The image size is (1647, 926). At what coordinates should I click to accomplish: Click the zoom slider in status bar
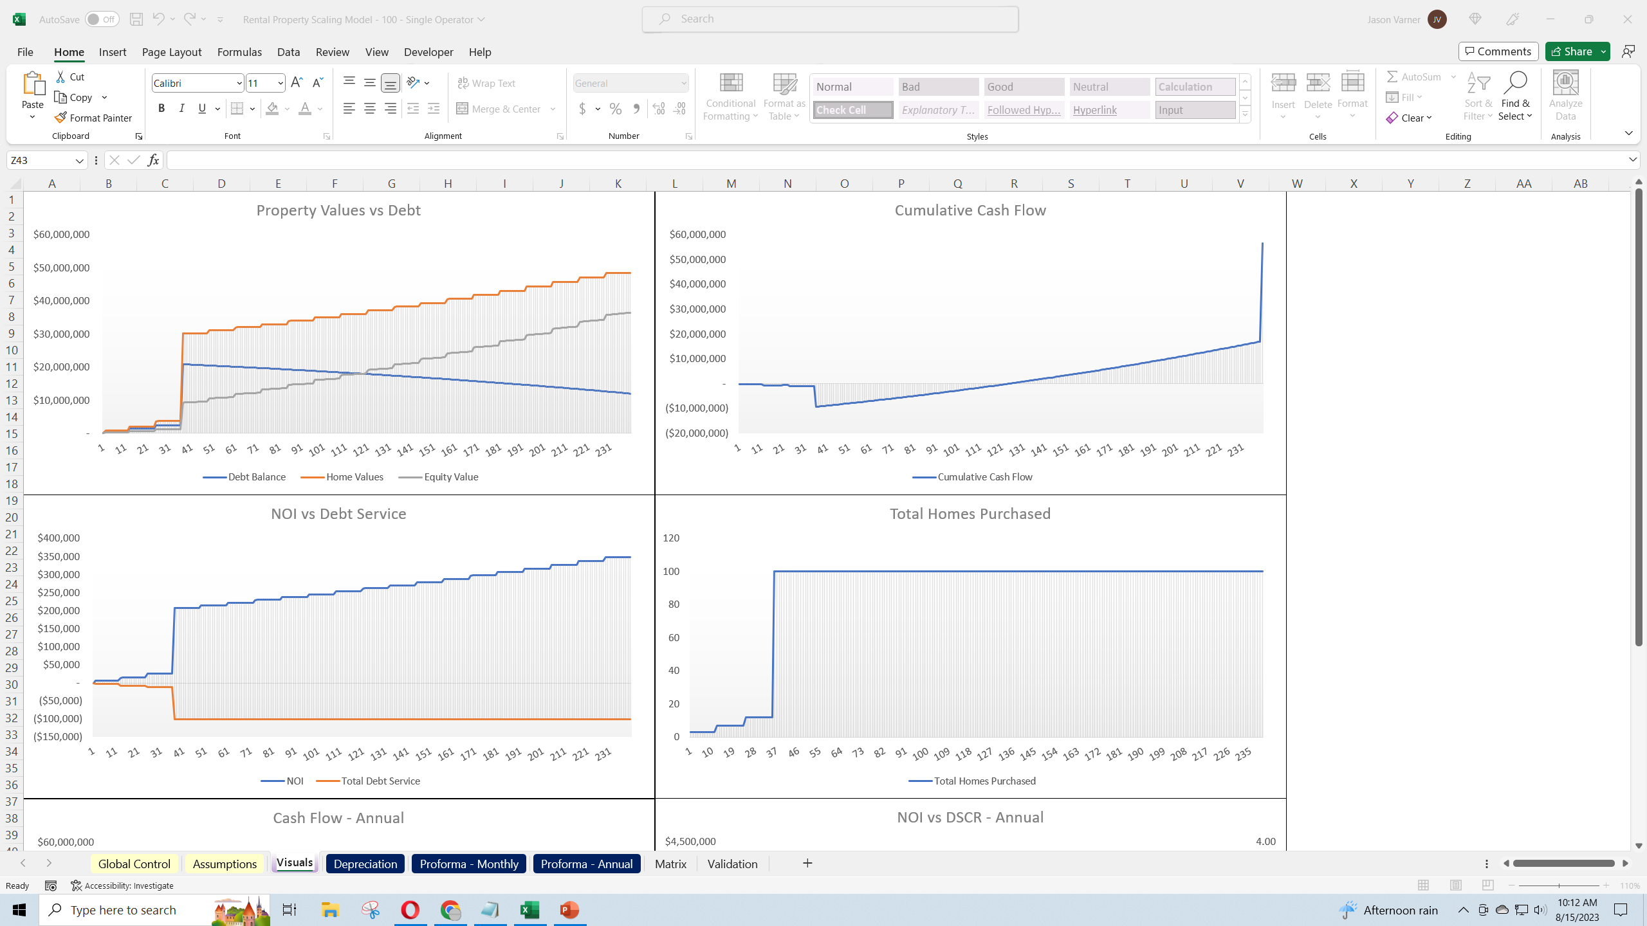pos(1559,885)
